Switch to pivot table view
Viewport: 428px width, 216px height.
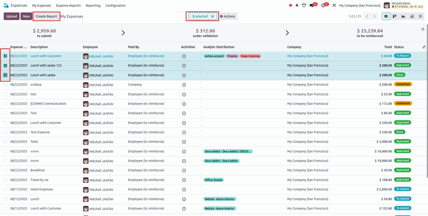pos(412,16)
